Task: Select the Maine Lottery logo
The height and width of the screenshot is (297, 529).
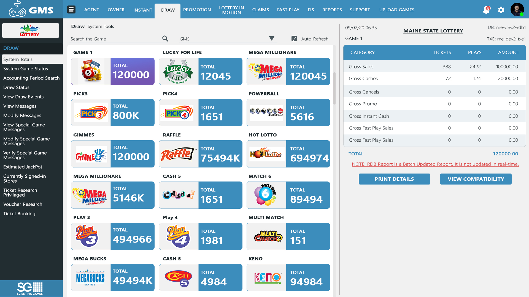Action: (30, 30)
